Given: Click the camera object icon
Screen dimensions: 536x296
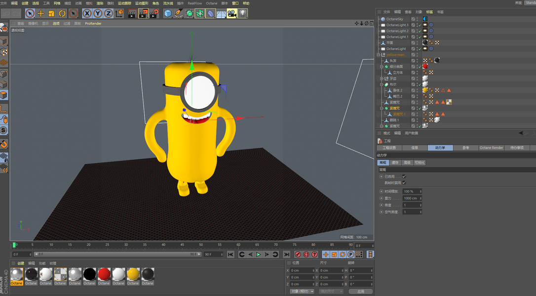Looking at the screenshot, I should (232, 14).
